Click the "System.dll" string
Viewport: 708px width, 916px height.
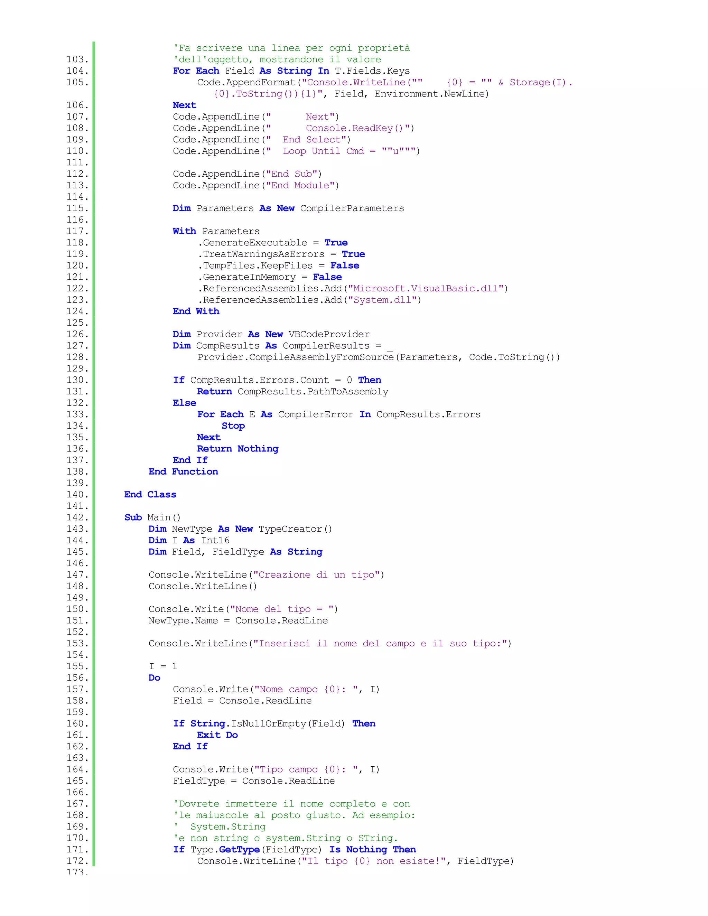(382, 300)
